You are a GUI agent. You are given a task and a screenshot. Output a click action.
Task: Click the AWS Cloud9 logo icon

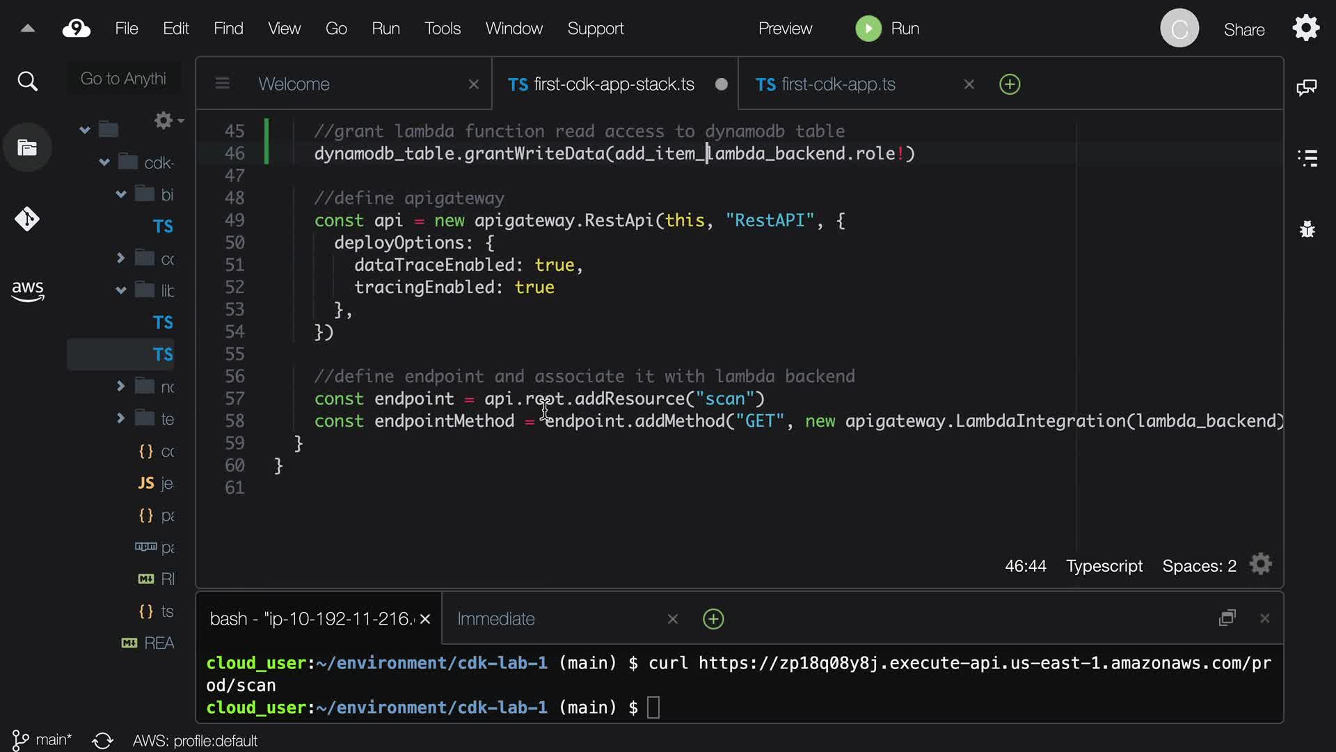77,29
